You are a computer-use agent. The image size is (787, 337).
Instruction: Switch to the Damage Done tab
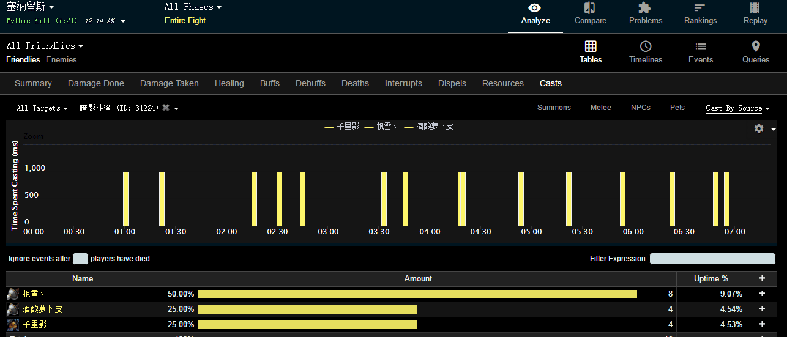96,83
